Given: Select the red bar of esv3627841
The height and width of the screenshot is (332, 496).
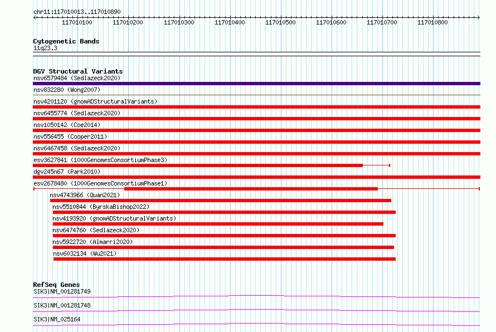Looking at the screenshot, I should pyautogui.click(x=198, y=165).
